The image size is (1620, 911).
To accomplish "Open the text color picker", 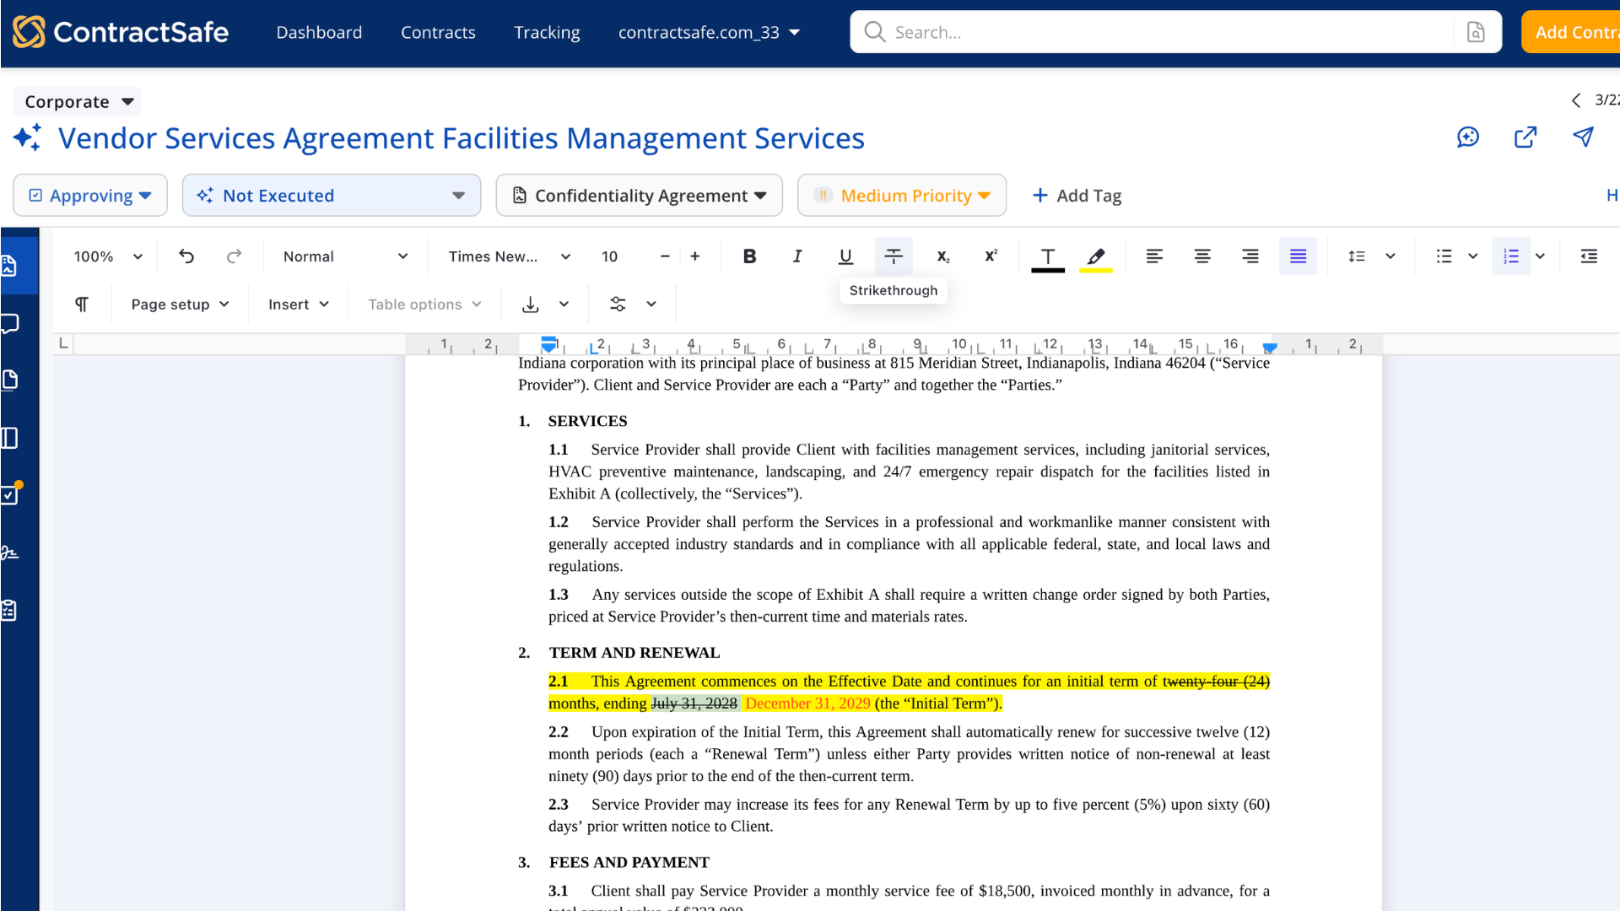I will pos(1048,258).
